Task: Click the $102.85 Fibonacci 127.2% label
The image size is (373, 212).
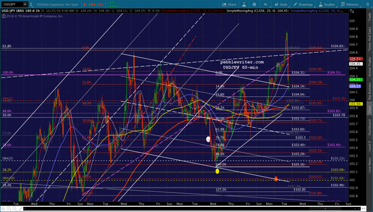Action: pyautogui.click(x=299, y=190)
